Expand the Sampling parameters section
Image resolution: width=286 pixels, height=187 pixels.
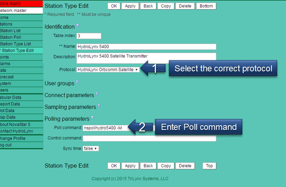point(99,106)
